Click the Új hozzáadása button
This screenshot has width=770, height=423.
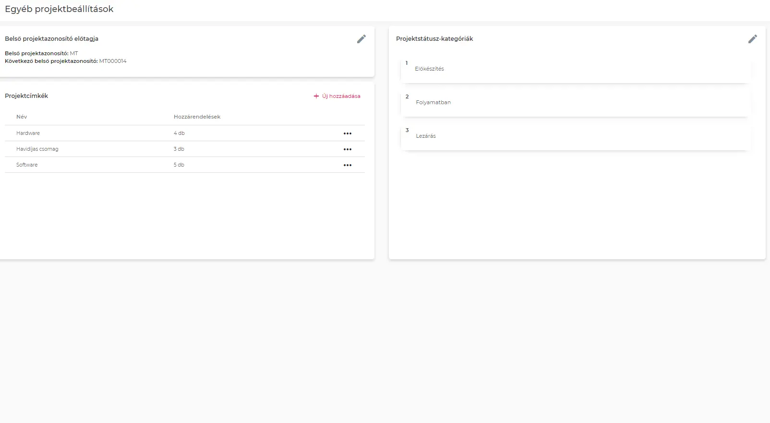click(337, 96)
